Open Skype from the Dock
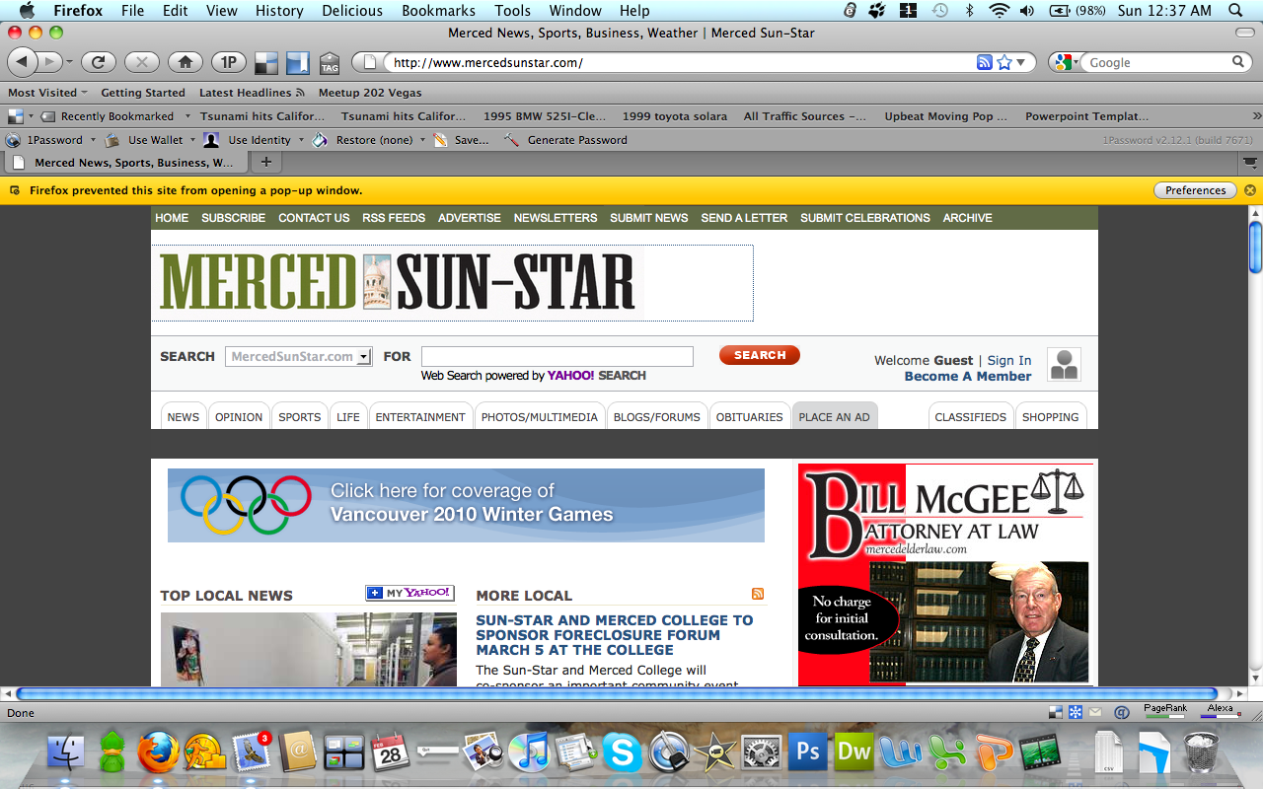 pyautogui.click(x=622, y=753)
